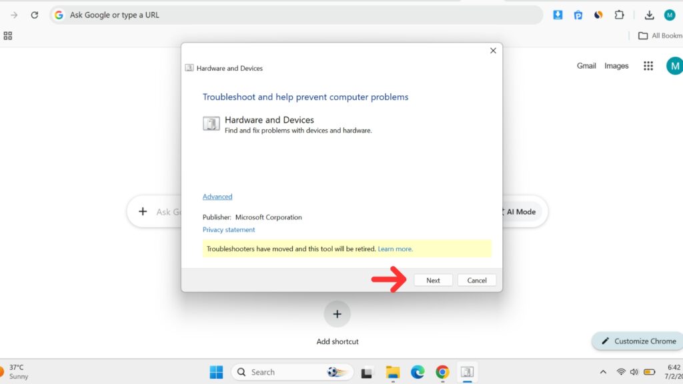Viewport: 683px width, 384px height.
Task: Click the Add shortcut plus button
Action: pyautogui.click(x=337, y=314)
